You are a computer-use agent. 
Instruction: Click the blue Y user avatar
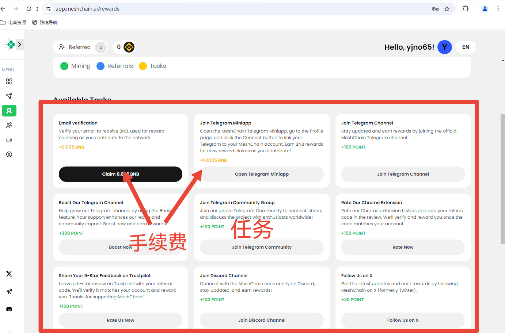(x=445, y=47)
